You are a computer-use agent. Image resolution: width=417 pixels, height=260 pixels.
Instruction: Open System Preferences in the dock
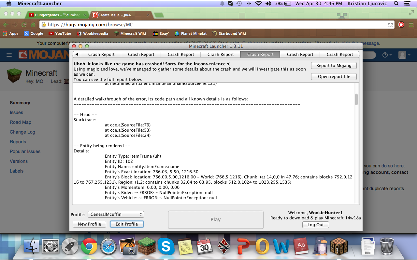50,246
